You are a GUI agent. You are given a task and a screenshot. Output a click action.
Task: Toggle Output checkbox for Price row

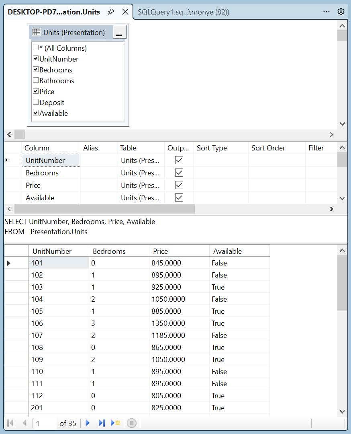(179, 185)
